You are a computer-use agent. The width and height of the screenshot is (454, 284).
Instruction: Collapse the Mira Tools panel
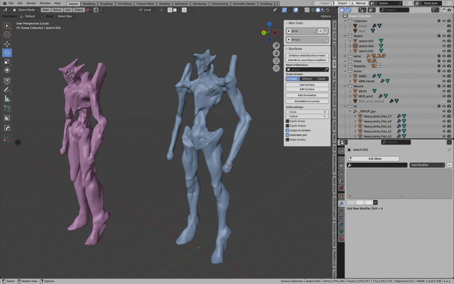[x=287, y=23]
